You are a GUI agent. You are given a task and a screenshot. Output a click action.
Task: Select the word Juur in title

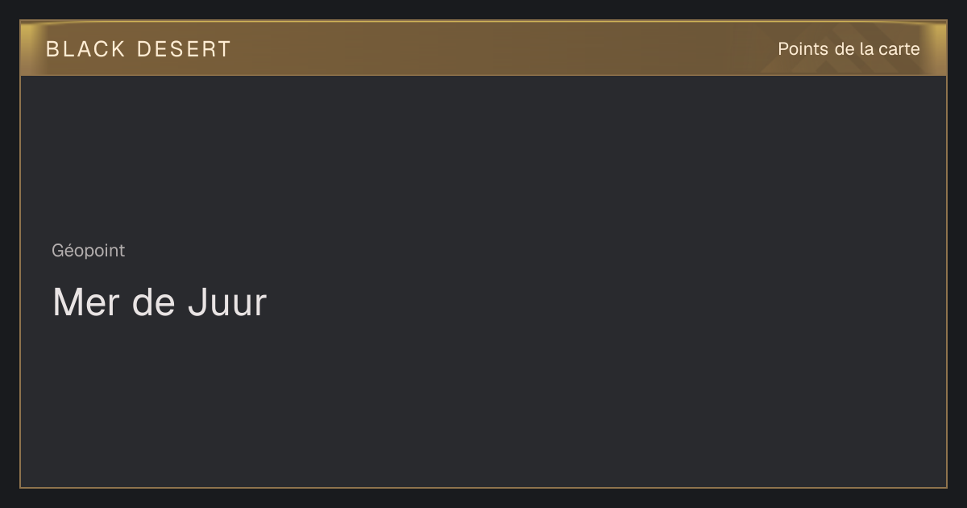(x=227, y=302)
